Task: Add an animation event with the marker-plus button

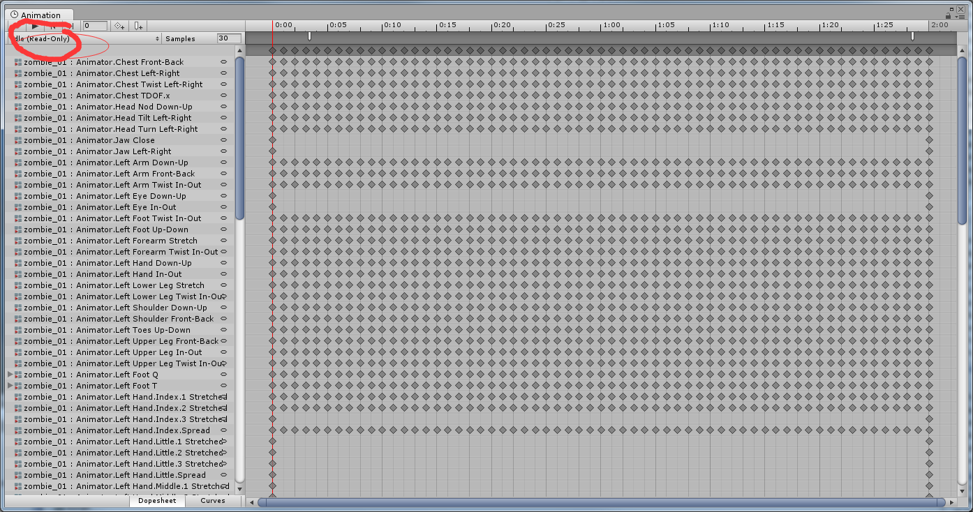Action: (138, 26)
